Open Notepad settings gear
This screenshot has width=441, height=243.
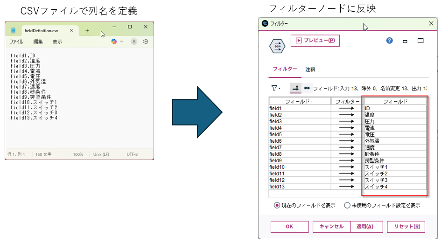click(x=146, y=42)
